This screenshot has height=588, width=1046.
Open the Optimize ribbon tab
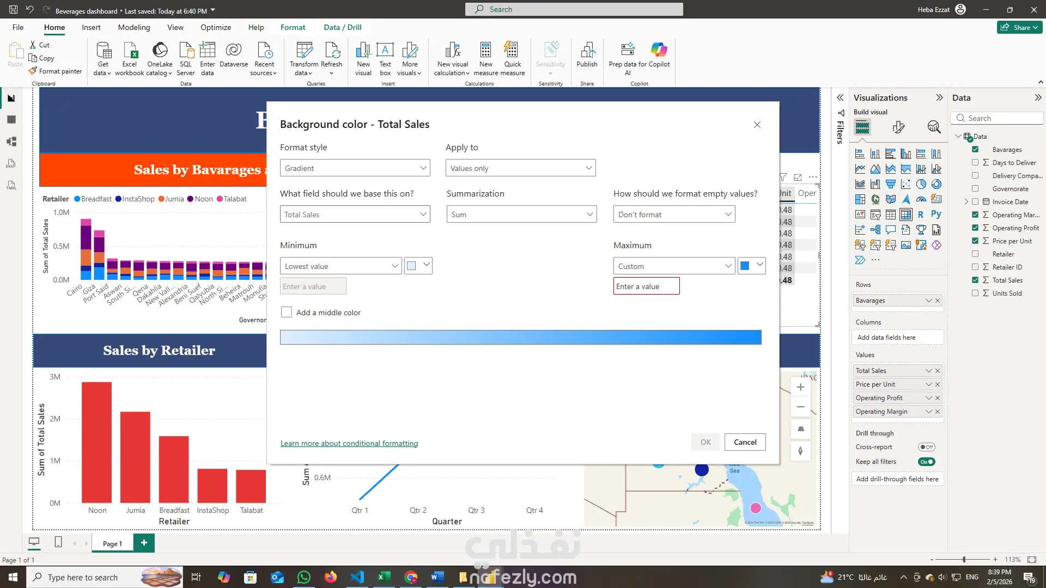point(215,27)
